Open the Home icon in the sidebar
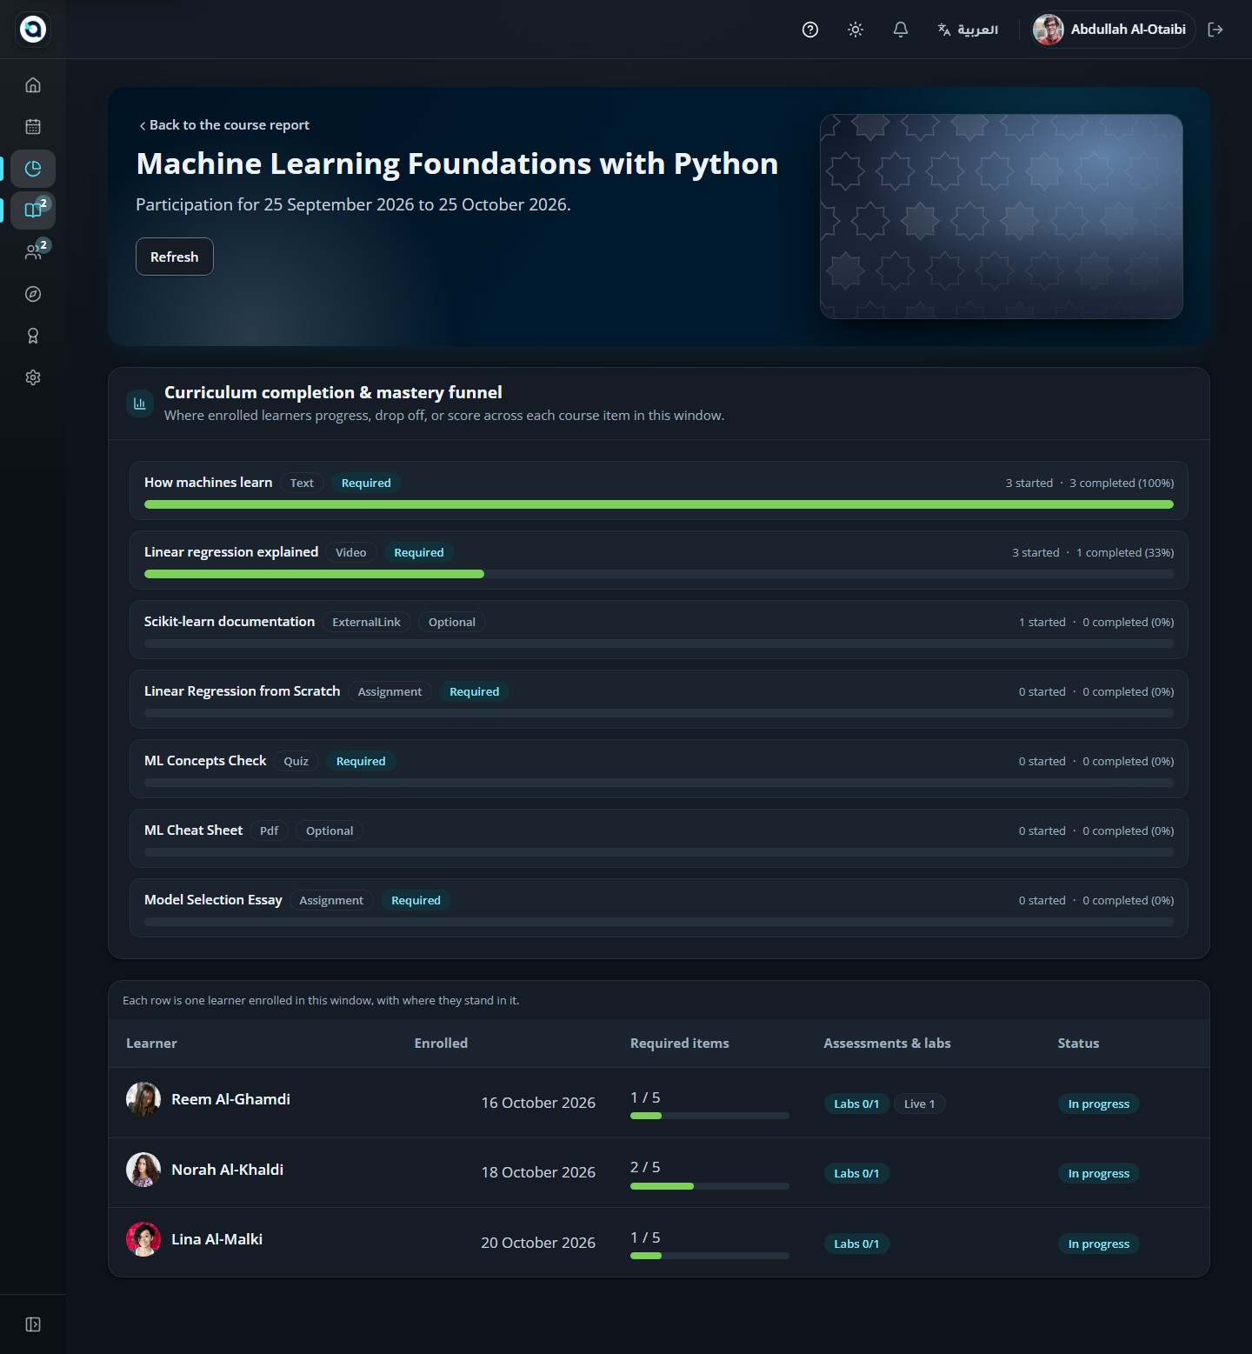This screenshot has width=1252, height=1354. [x=33, y=85]
